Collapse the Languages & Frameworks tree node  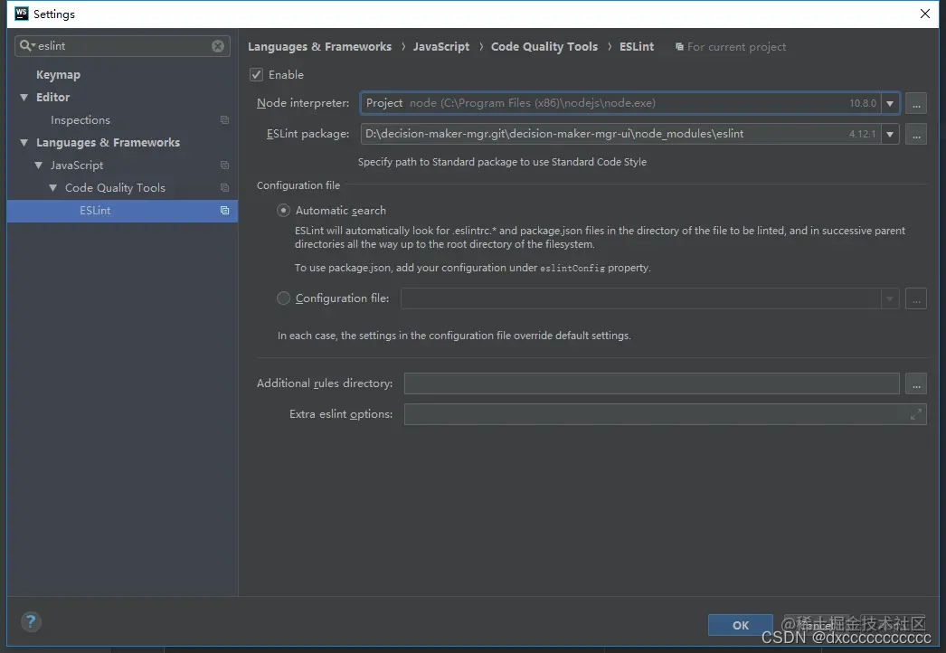click(x=24, y=142)
